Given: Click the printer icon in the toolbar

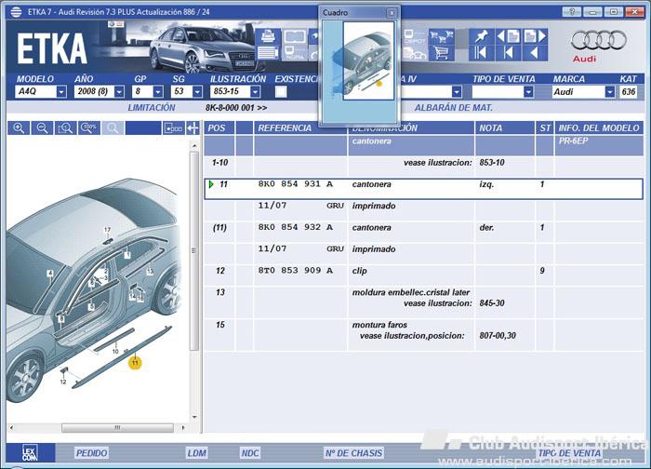Looking at the screenshot, I should 268,37.
